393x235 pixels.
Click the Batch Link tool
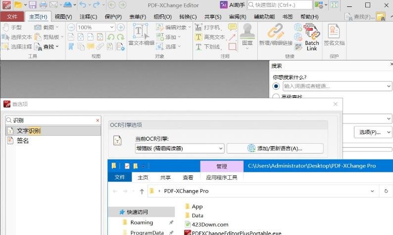point(312,37)
